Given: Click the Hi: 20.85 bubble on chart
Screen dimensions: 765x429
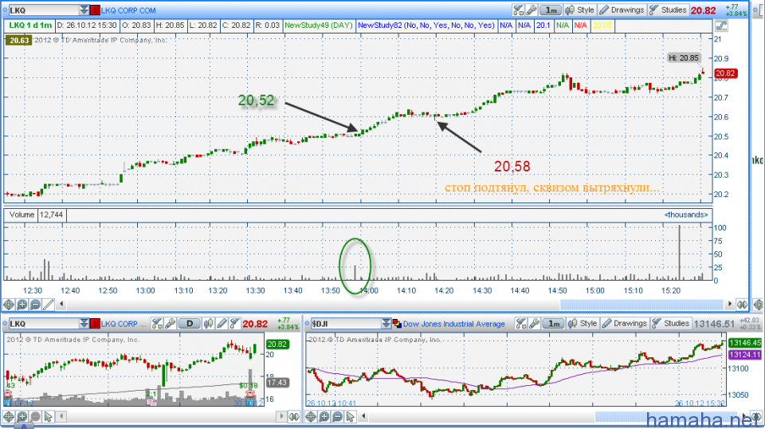Looking at the screenshot, I should pyautogui.click(x=684, y=58).
